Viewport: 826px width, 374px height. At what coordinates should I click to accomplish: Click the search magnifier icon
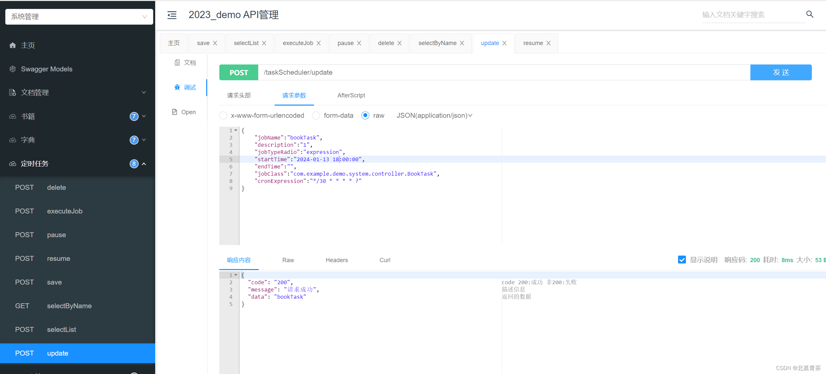(x=810, y=14)
